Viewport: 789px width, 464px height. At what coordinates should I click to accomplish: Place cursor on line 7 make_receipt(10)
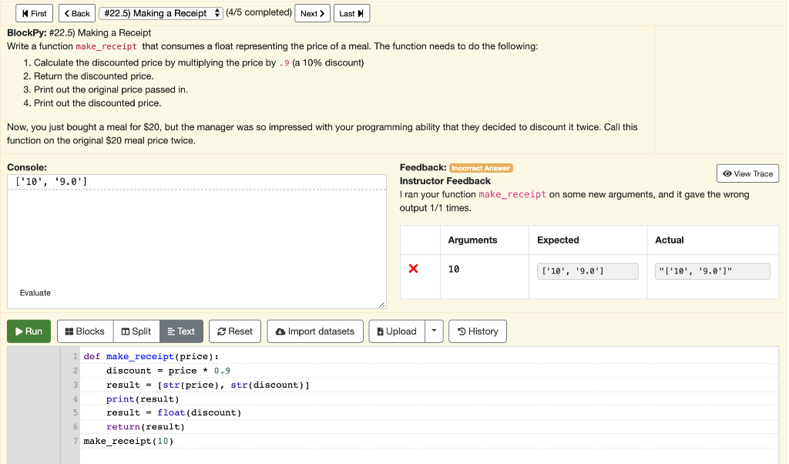point(129,442)
